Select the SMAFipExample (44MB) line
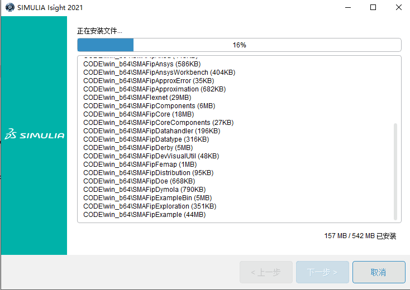 click(x=144, y=215)
